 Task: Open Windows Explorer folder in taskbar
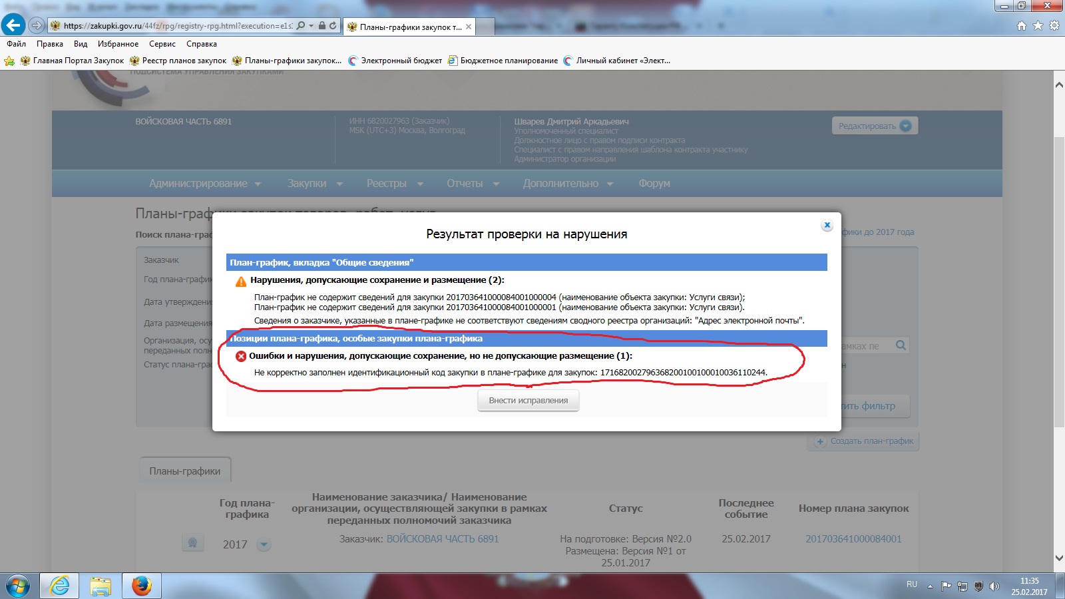(101, 586)
